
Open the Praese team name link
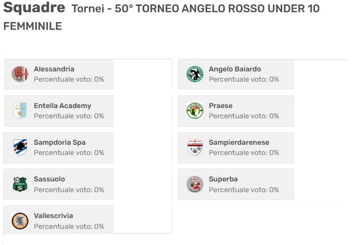[220, 106]
